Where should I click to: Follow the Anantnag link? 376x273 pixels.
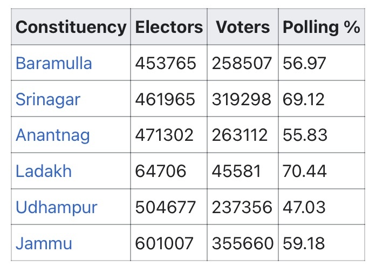[53, 135]
